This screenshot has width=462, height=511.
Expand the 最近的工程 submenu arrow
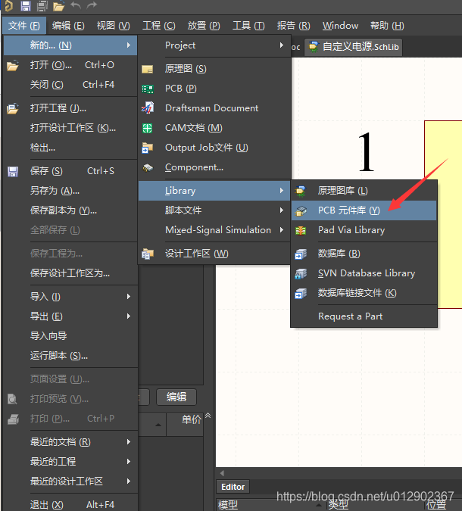[129, 462]
